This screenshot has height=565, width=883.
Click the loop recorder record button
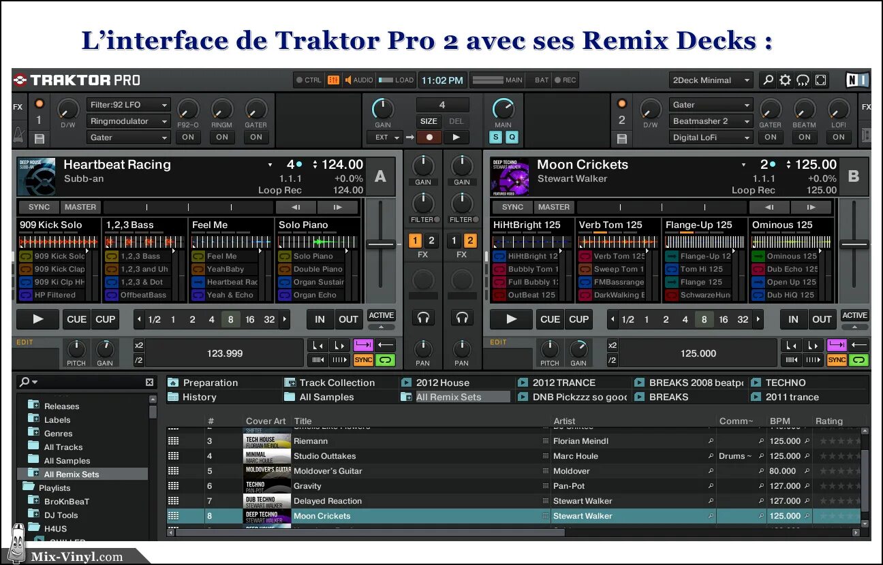click(x=429, y=137)
